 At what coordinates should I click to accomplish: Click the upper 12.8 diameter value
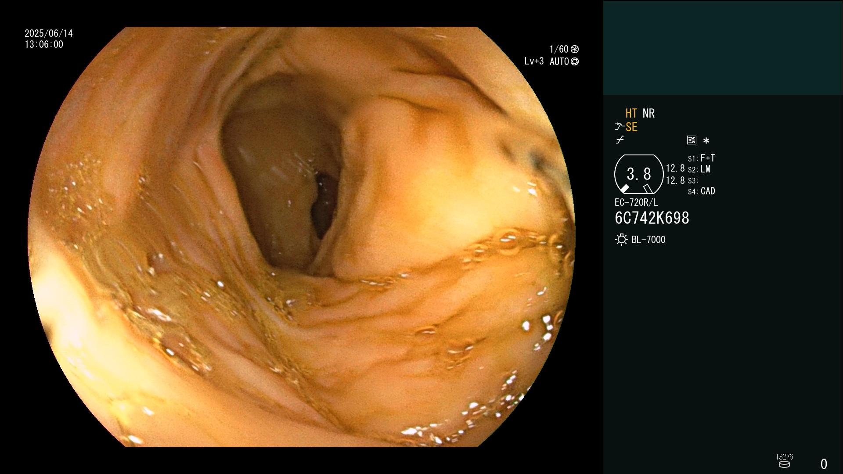coord(675,168)
